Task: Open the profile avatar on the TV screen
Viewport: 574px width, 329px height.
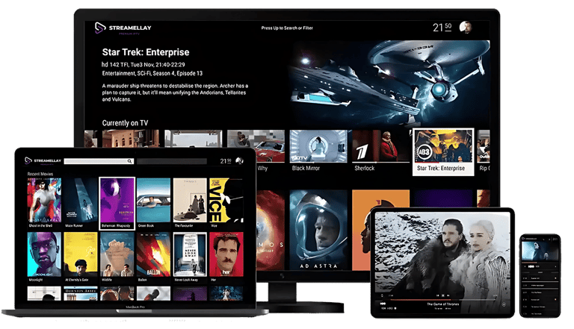Action: coord(466,28)
